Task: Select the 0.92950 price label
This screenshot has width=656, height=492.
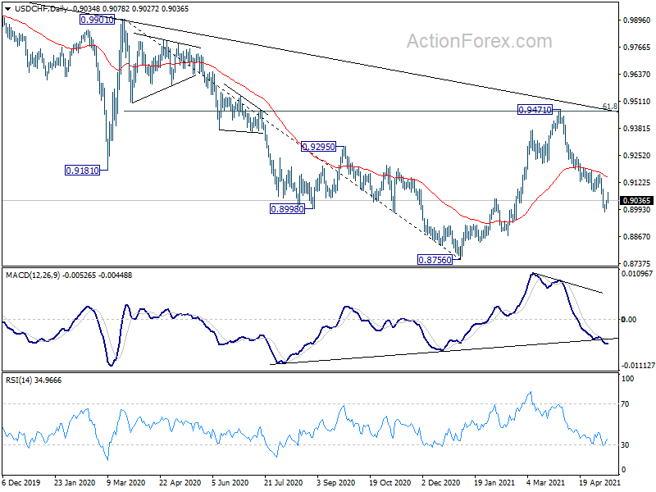Action: 318,147
